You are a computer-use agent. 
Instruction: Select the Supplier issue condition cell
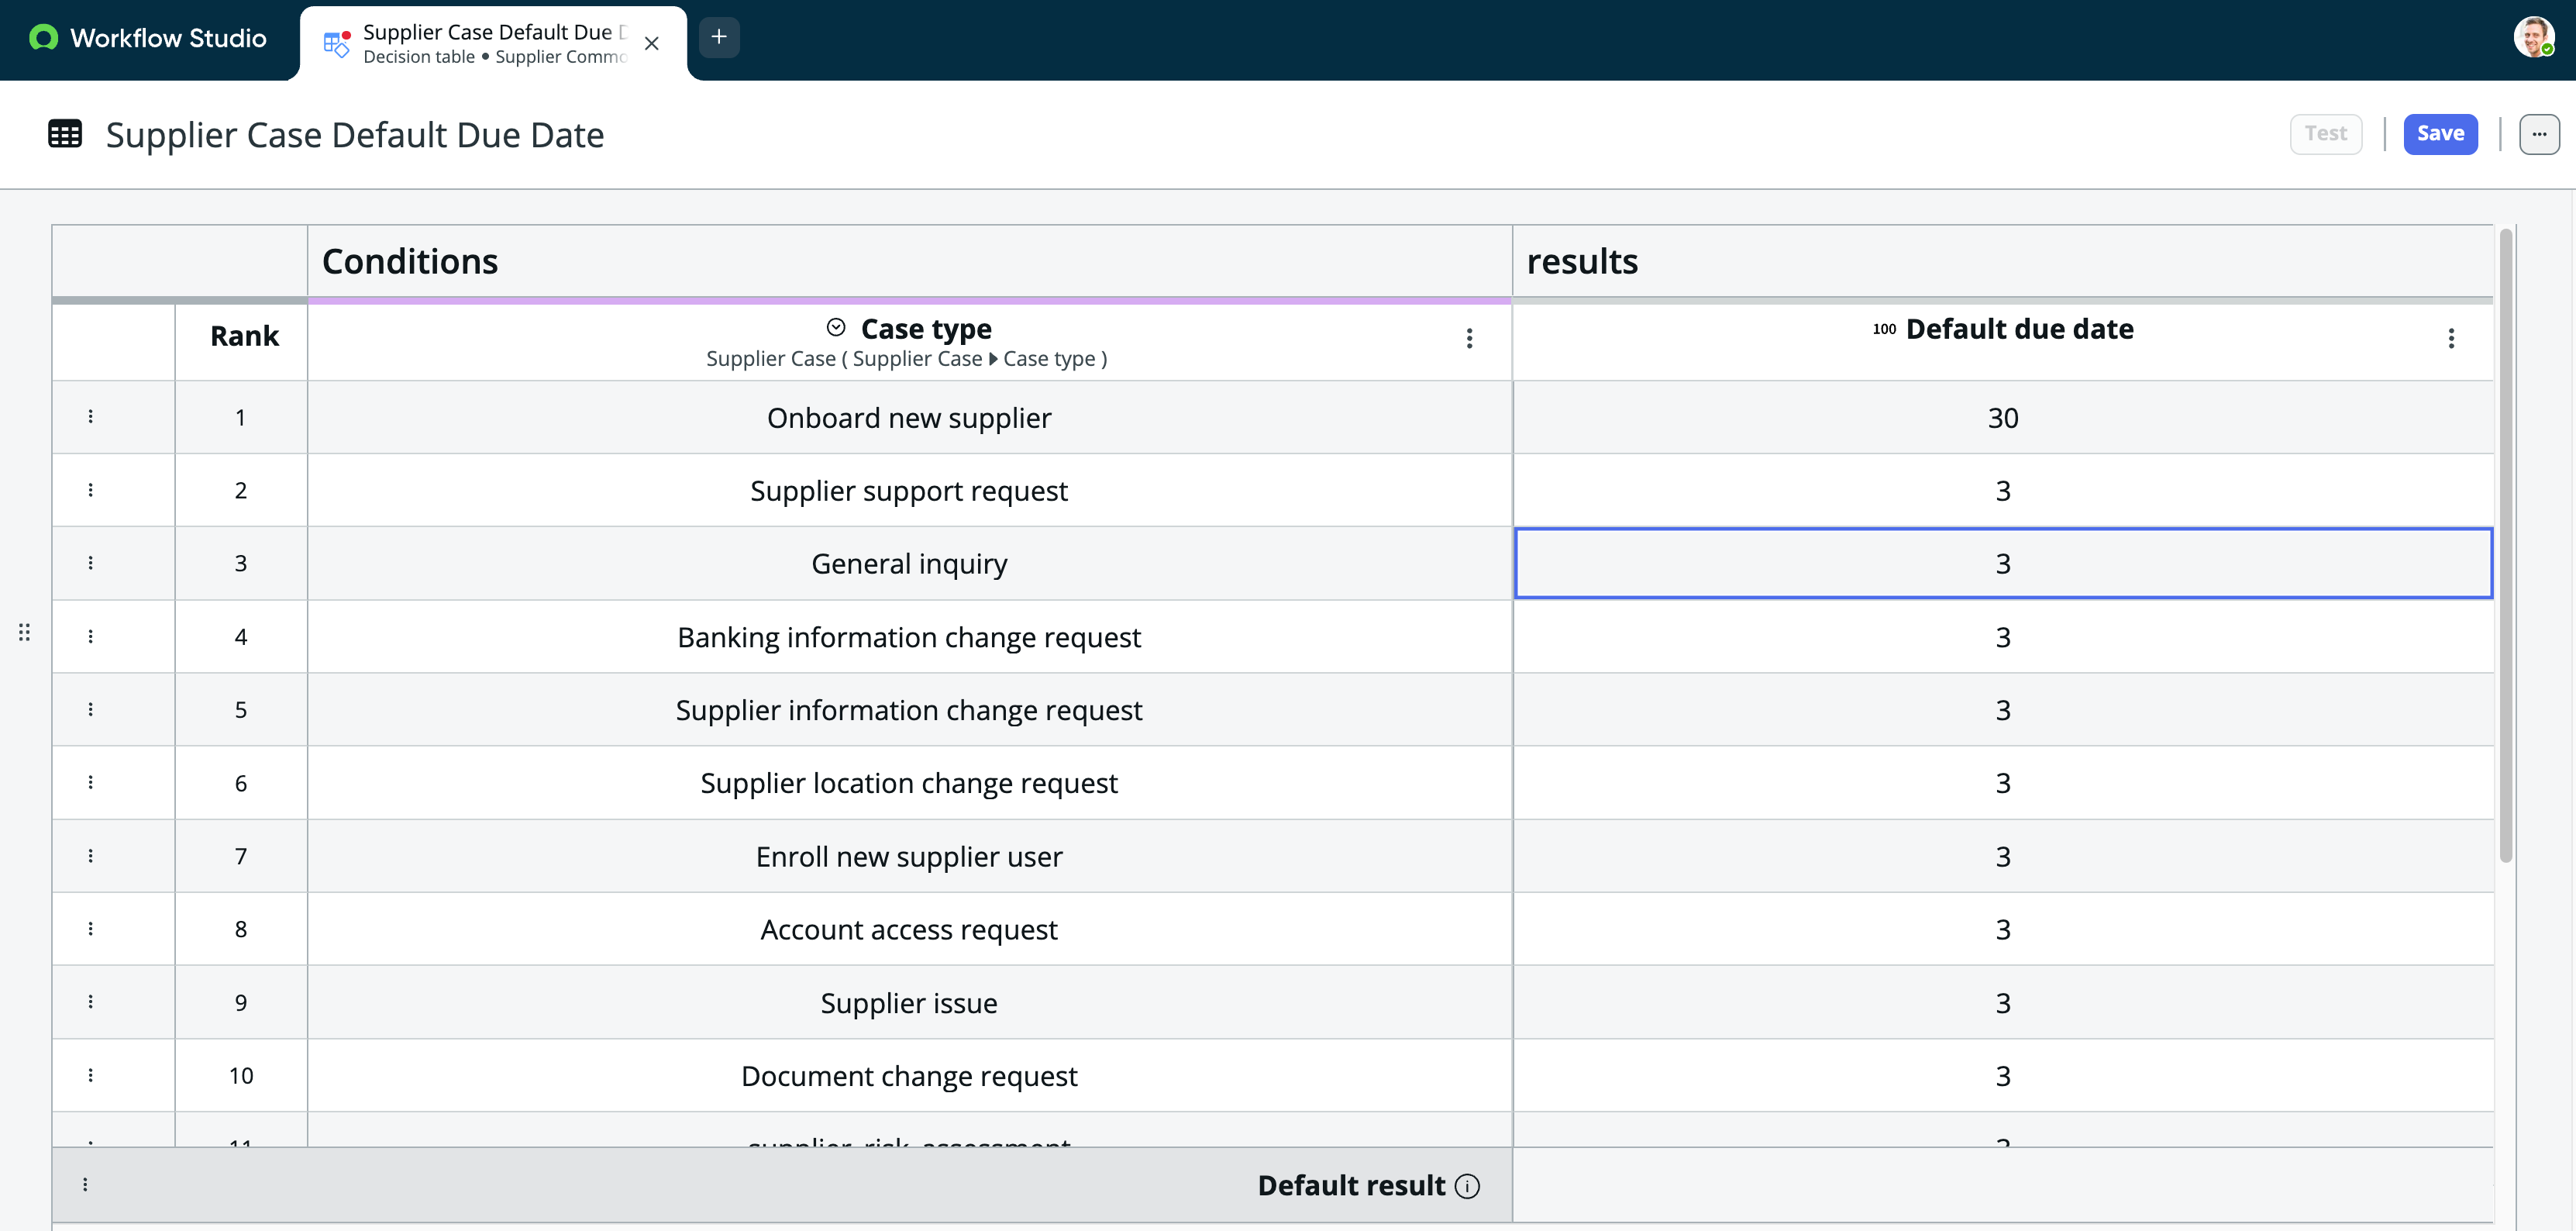tap(909, 1002)
